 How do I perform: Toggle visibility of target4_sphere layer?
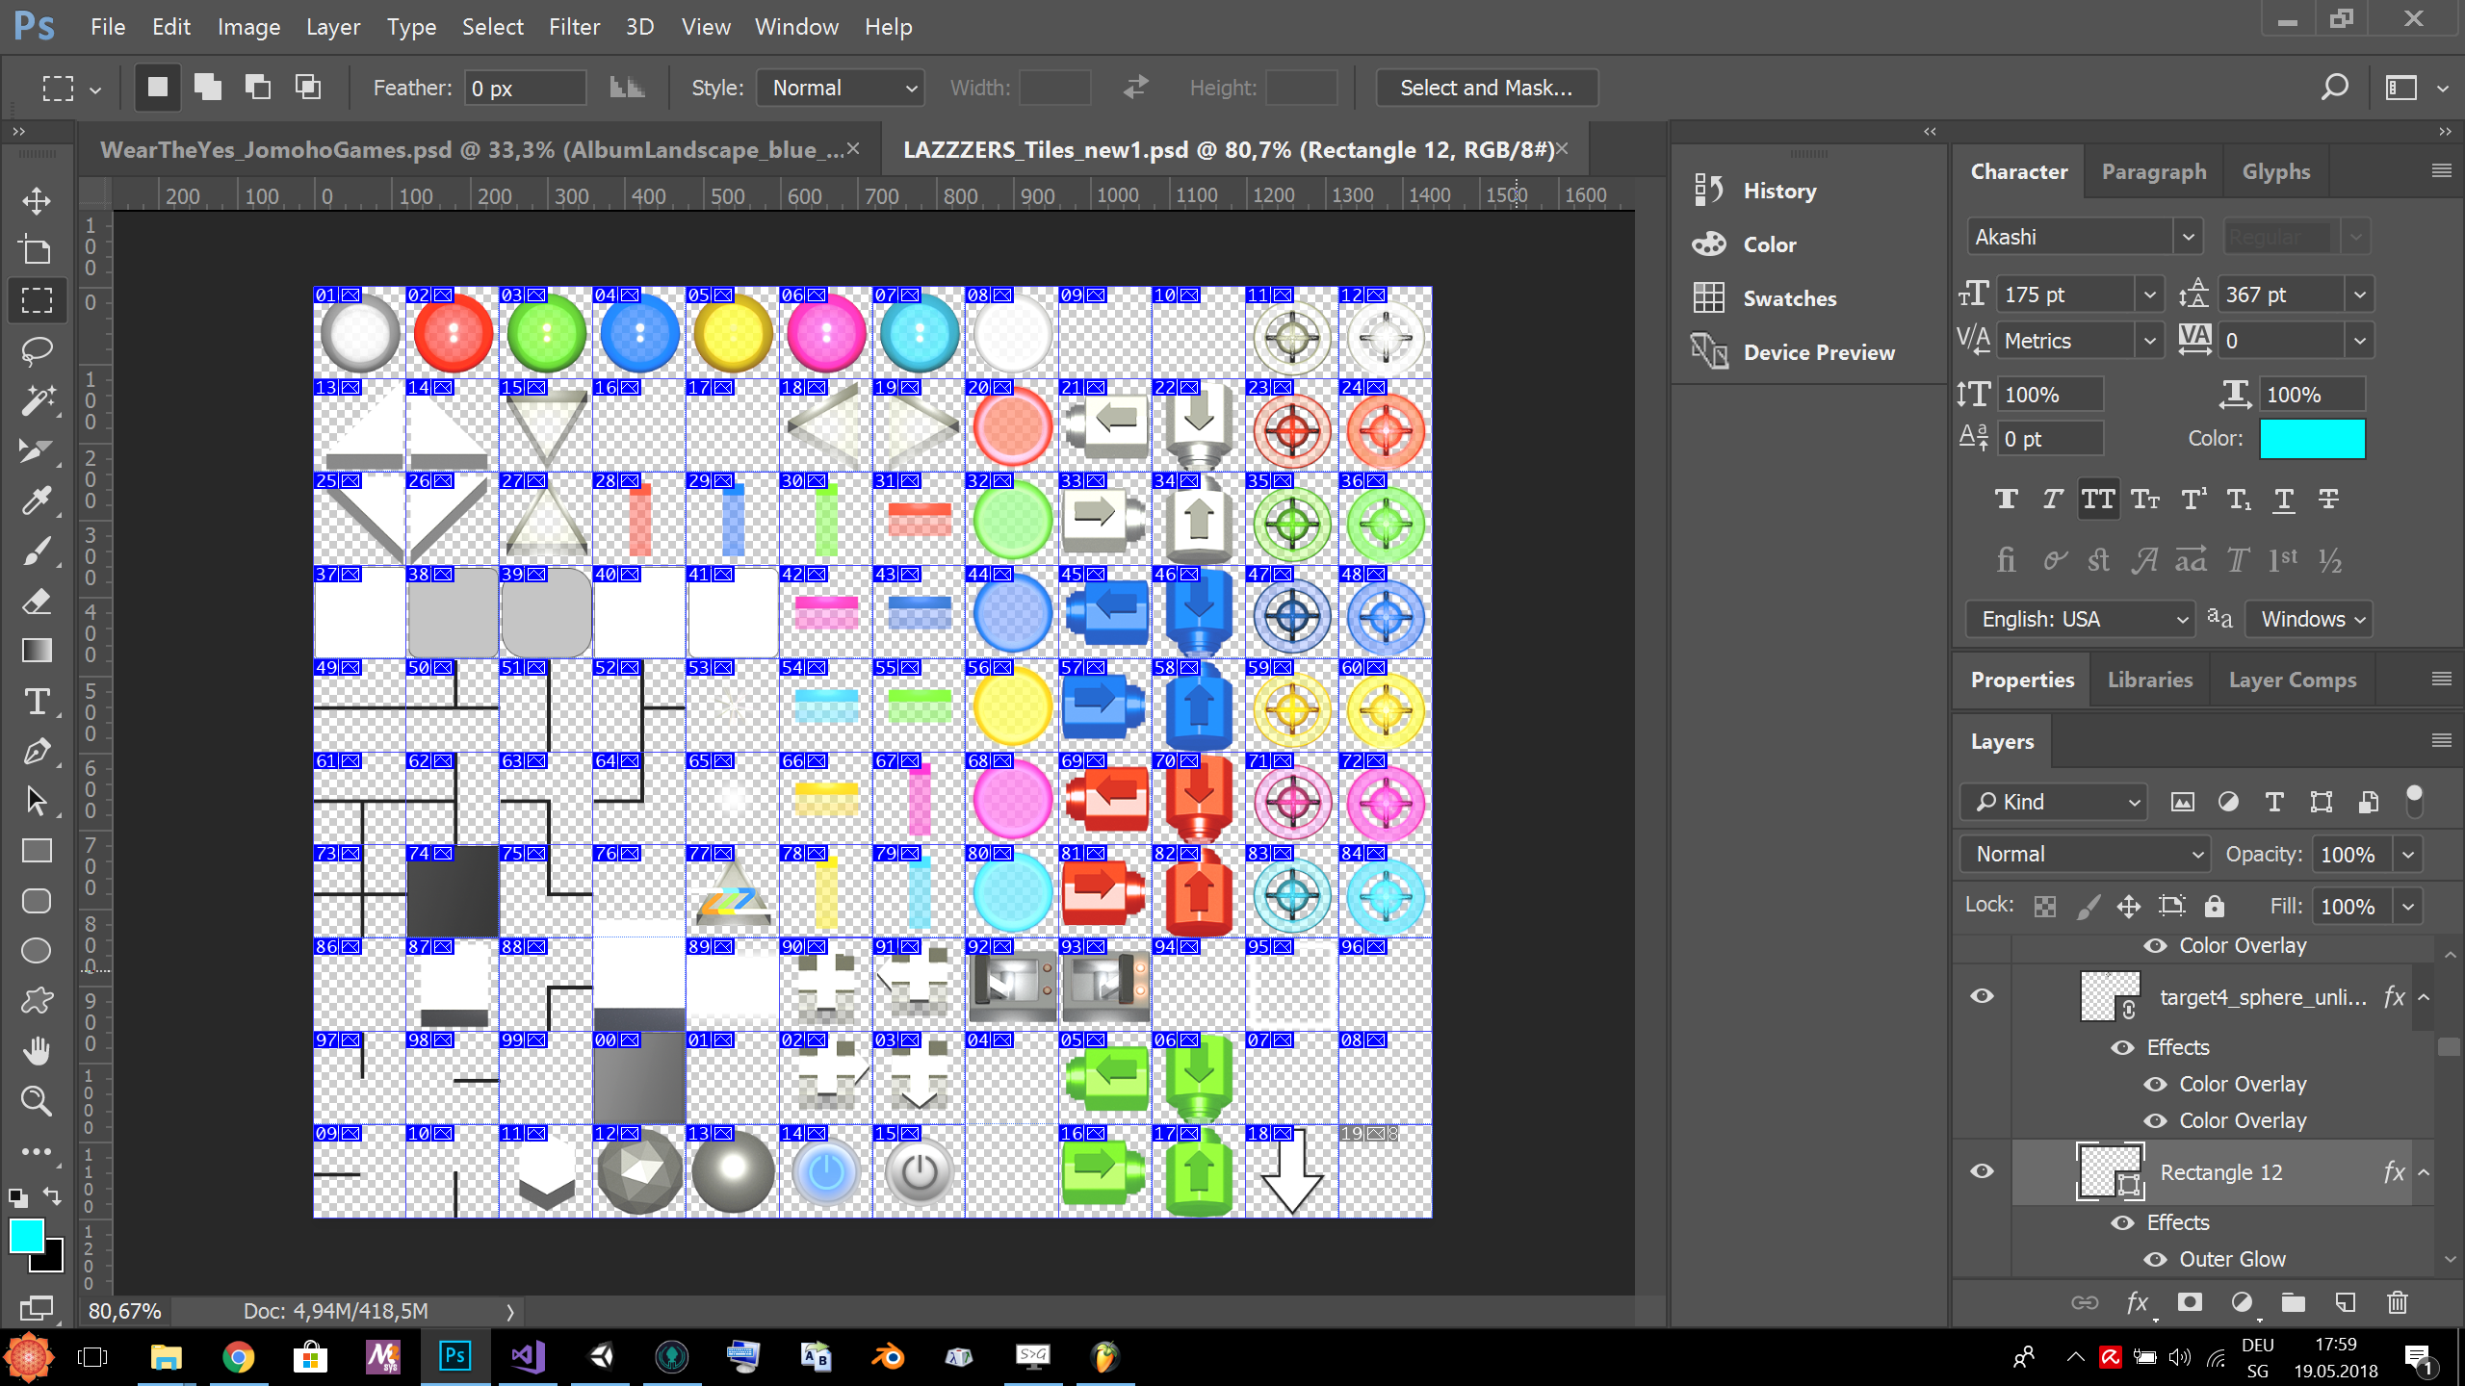pos(1982,996)
